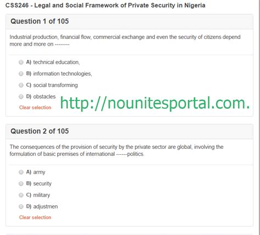This screenshot has width=260, height=235.
Task: Pick option C military
Action: point(21,195)
